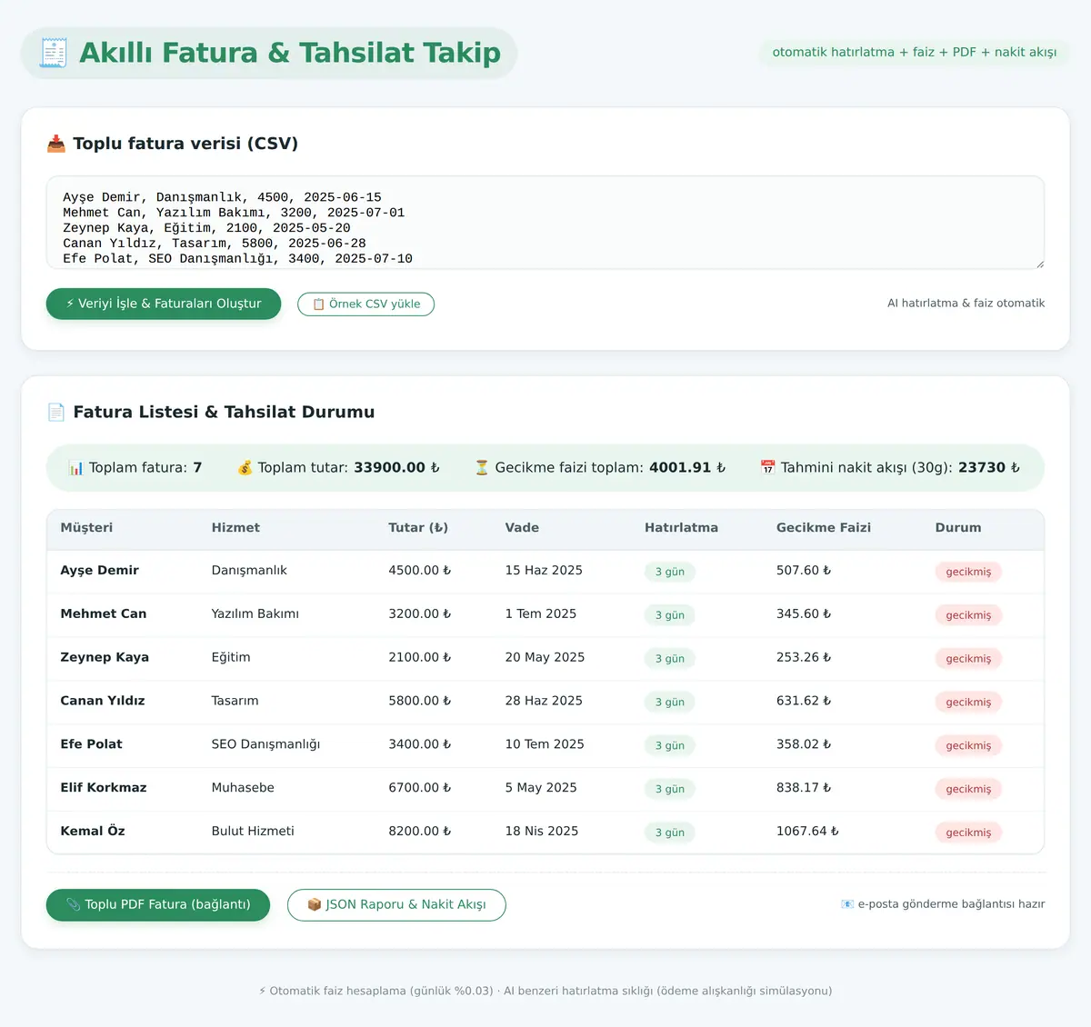
Task: Click the money bag icon next to 'Toplam tutar'
Action: pyautogui.click(x=245, y=468)
